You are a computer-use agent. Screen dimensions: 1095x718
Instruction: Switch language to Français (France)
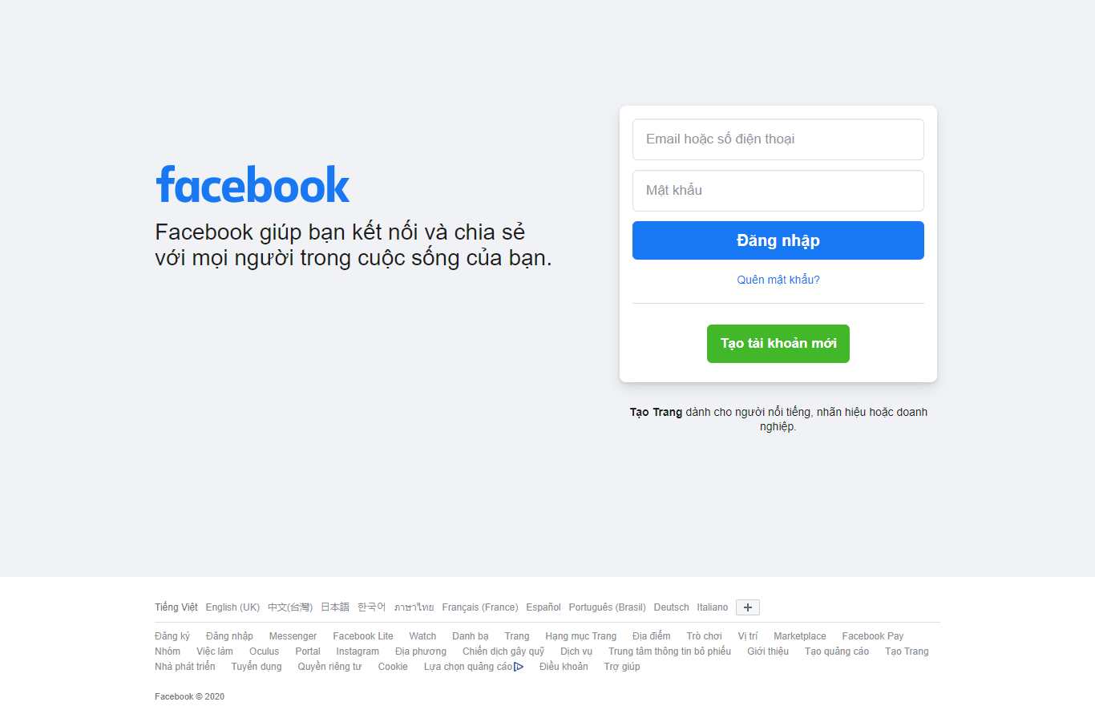(x=479, y=607)
